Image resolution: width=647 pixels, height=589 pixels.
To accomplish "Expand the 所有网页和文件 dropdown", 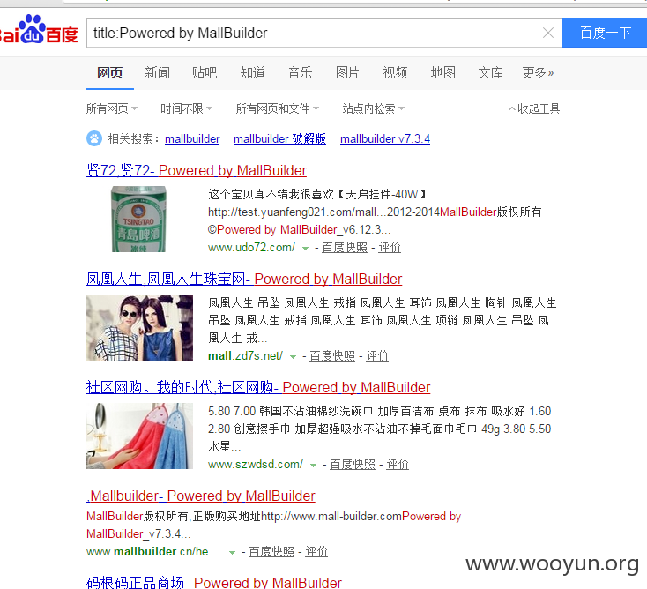I will (x=278, y=108).
